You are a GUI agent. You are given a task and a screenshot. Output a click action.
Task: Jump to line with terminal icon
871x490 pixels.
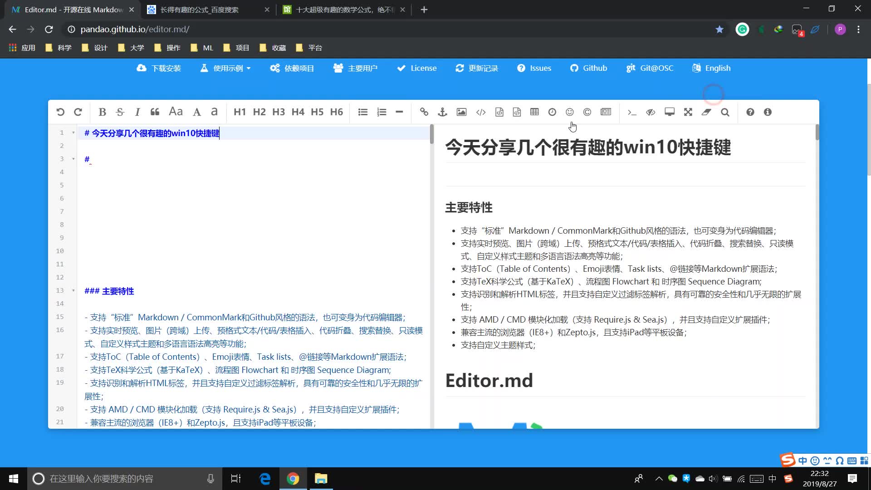tap(632, 112)
